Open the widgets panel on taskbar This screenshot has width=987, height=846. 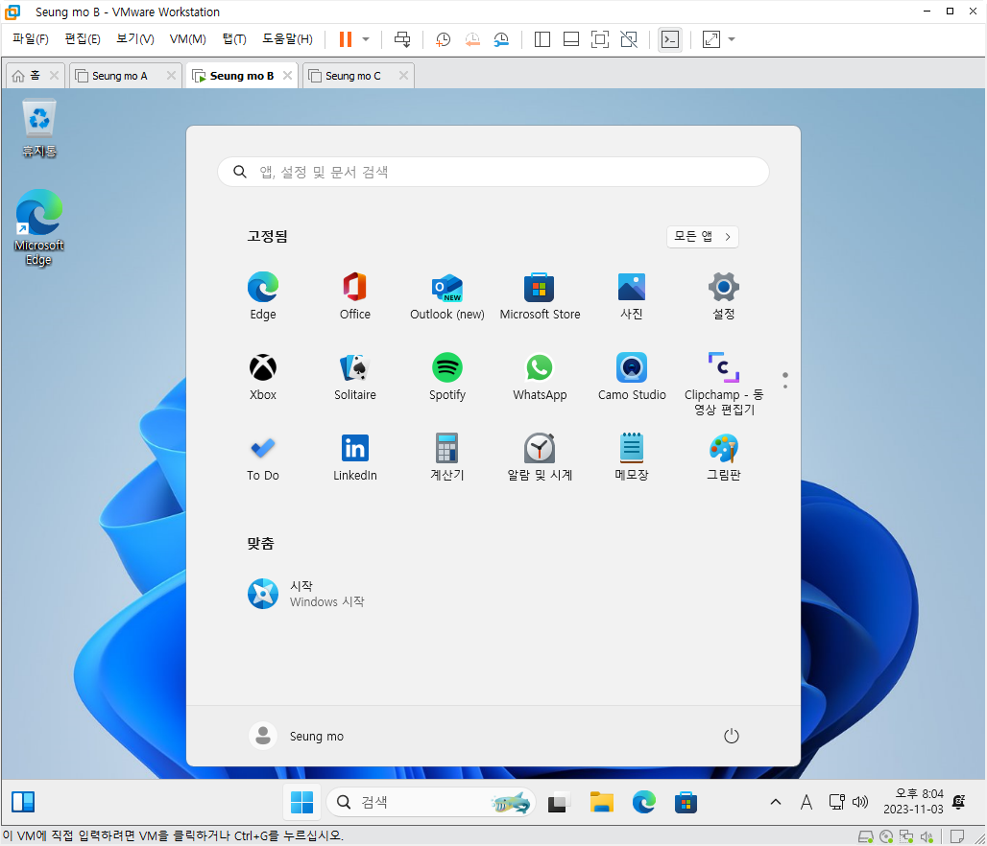23,802
